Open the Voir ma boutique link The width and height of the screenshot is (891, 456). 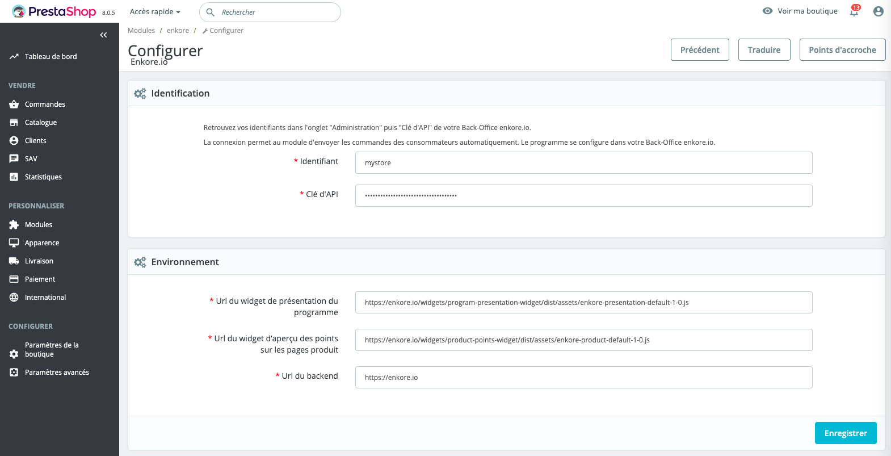[x=808, y=11]
